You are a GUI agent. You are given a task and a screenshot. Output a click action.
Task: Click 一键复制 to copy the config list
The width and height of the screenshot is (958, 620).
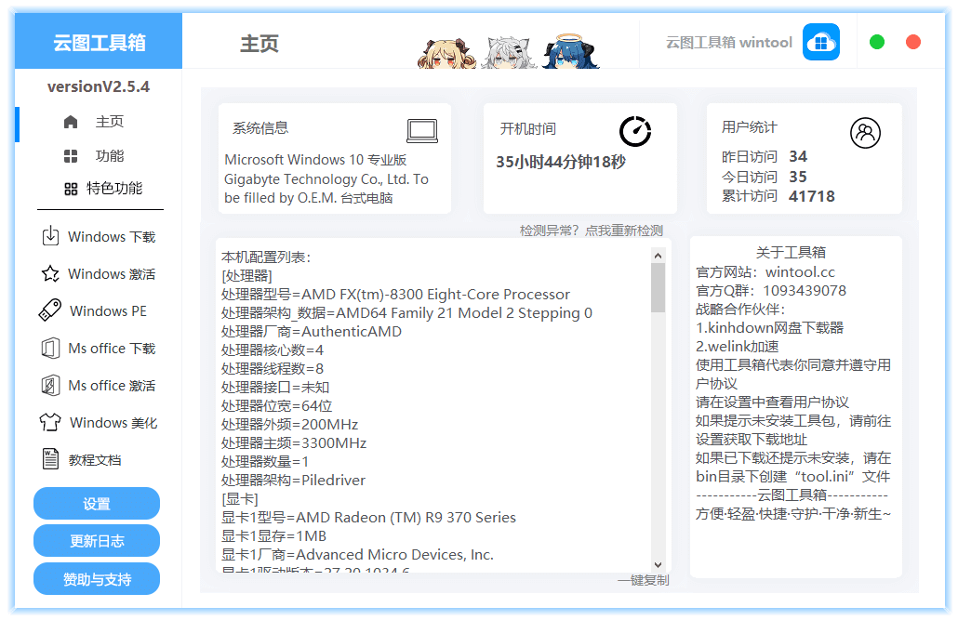click(643, 580)
